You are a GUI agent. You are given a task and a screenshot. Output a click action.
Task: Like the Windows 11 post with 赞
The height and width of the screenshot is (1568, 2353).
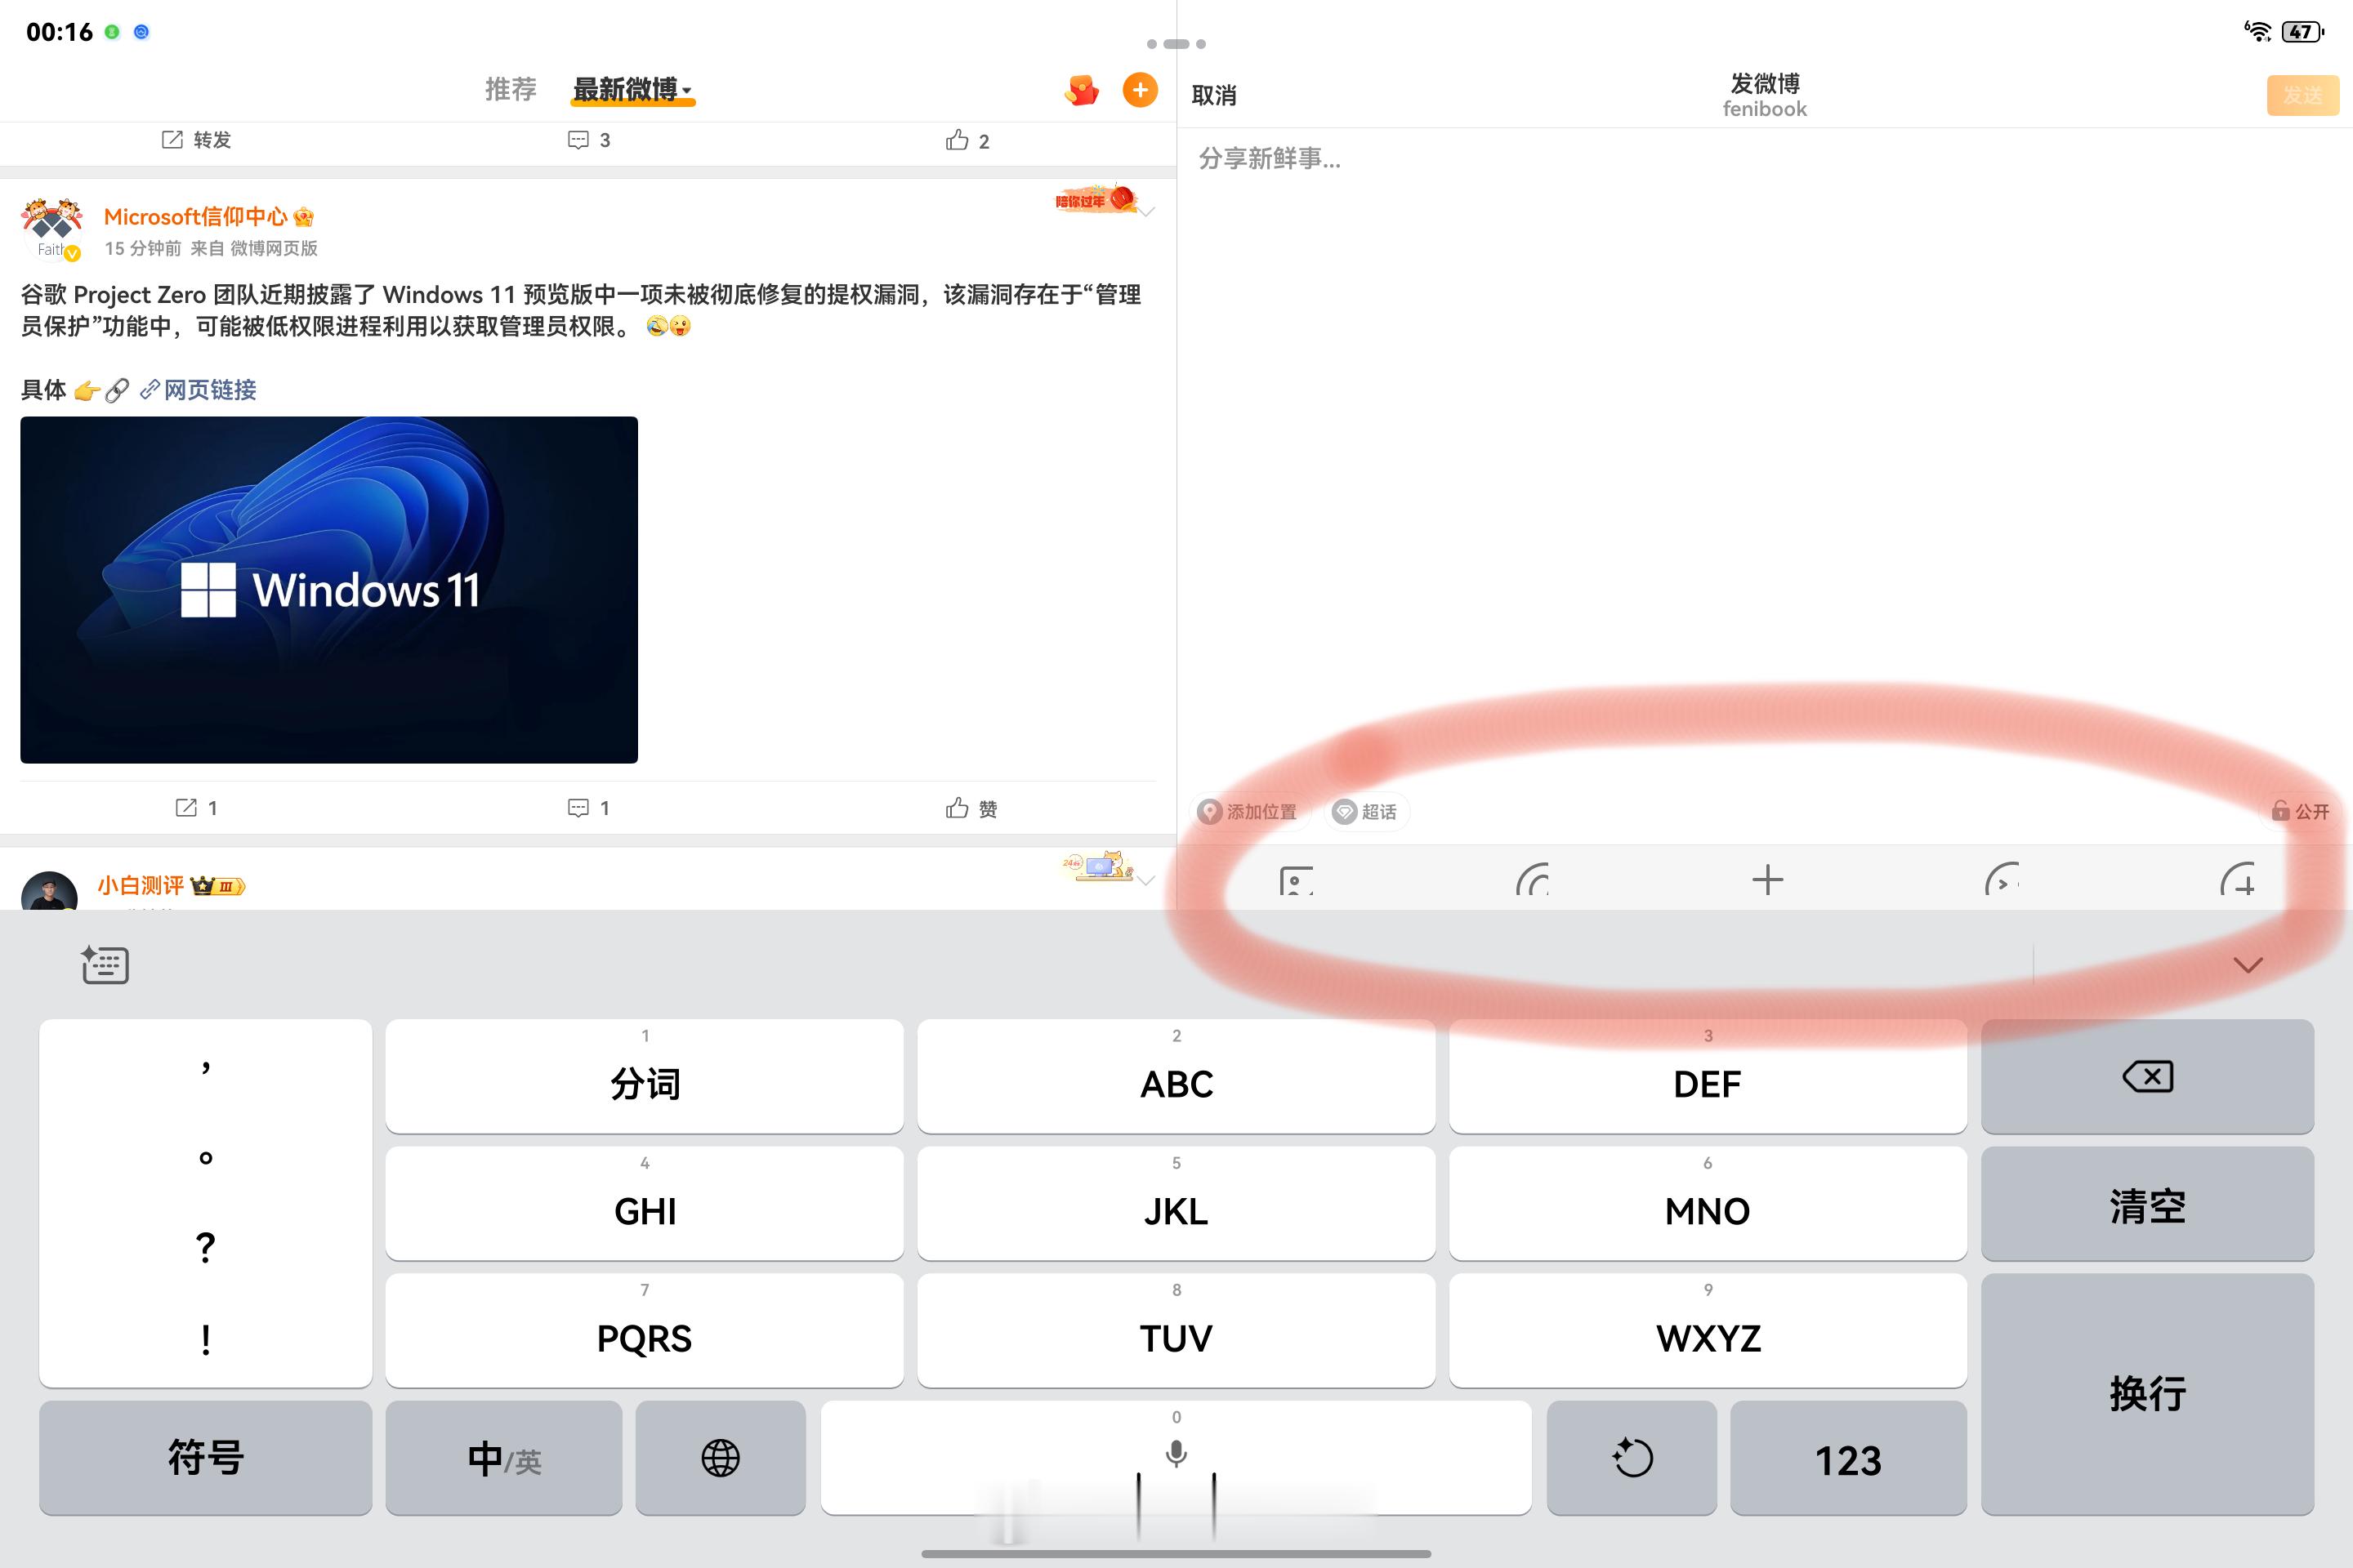pos(971,808)
